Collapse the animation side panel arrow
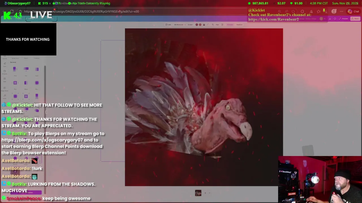This screenshot has width=362, height=203. 46,112
